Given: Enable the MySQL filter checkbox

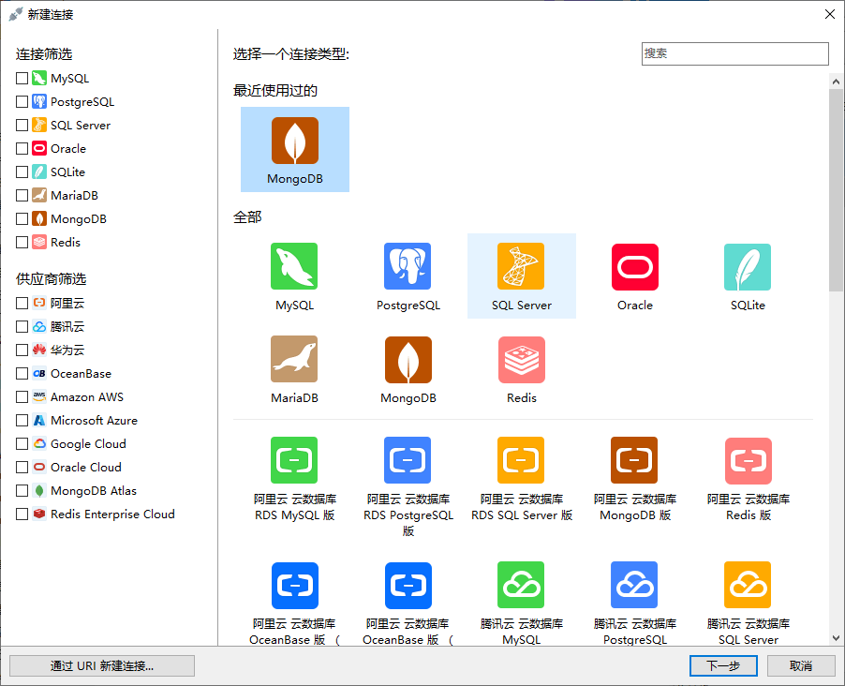Looking at the screenshot, I should pos(22,78).
